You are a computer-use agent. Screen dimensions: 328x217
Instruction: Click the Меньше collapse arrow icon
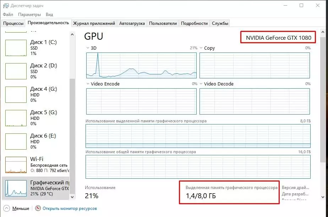6,208
